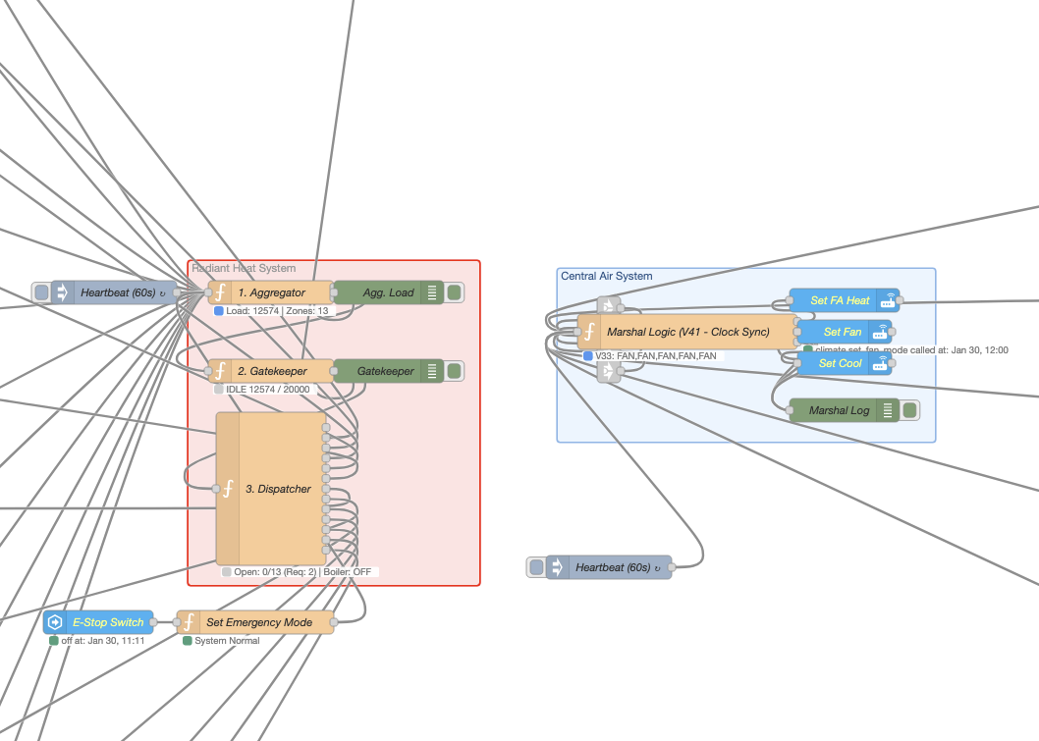
Task: Click the hexagon icon on E-Stop Switch node
Action: (56, 622)
